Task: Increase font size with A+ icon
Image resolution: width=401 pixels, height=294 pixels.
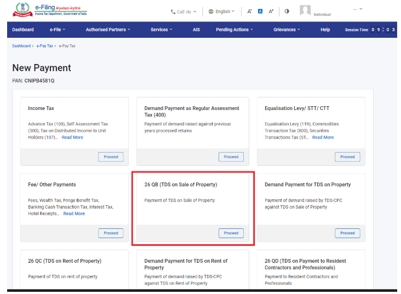Action: pos(271,11)
